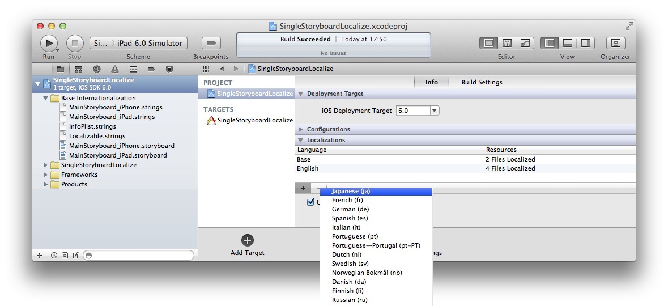668x306 pixels.
Task: Show the Project navigator
Action: click(61, 69)
